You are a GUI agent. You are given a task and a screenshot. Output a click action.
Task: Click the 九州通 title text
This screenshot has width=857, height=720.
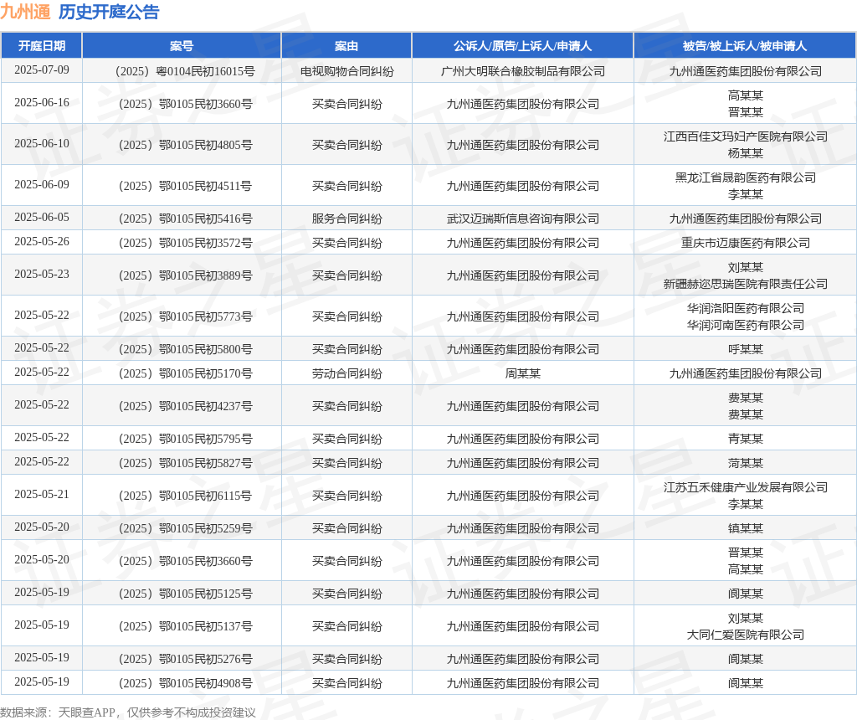(25, 12)
